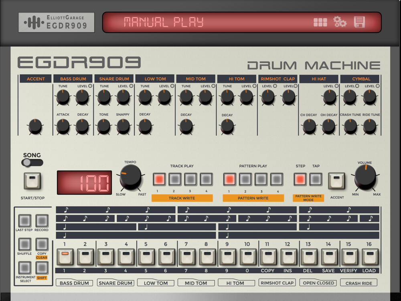Click the COPY CLEAR button
The image size is (401, 301).
click(42, 244)
